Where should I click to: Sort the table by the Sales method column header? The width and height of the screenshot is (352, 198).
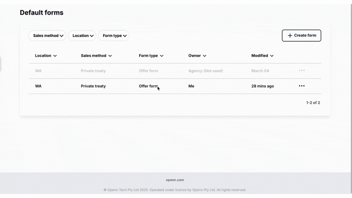(x=94, y=56)
